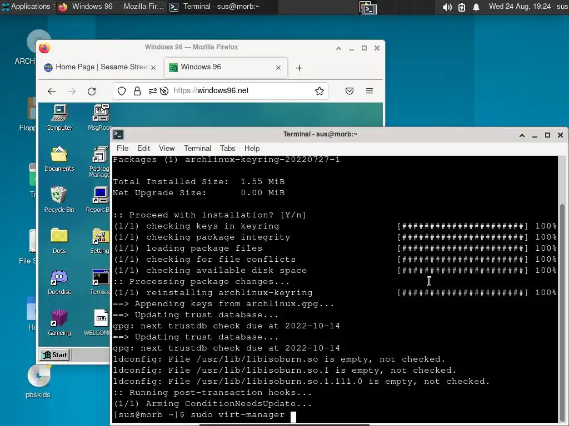Click the windows96.net URL field

coord(221,91)
